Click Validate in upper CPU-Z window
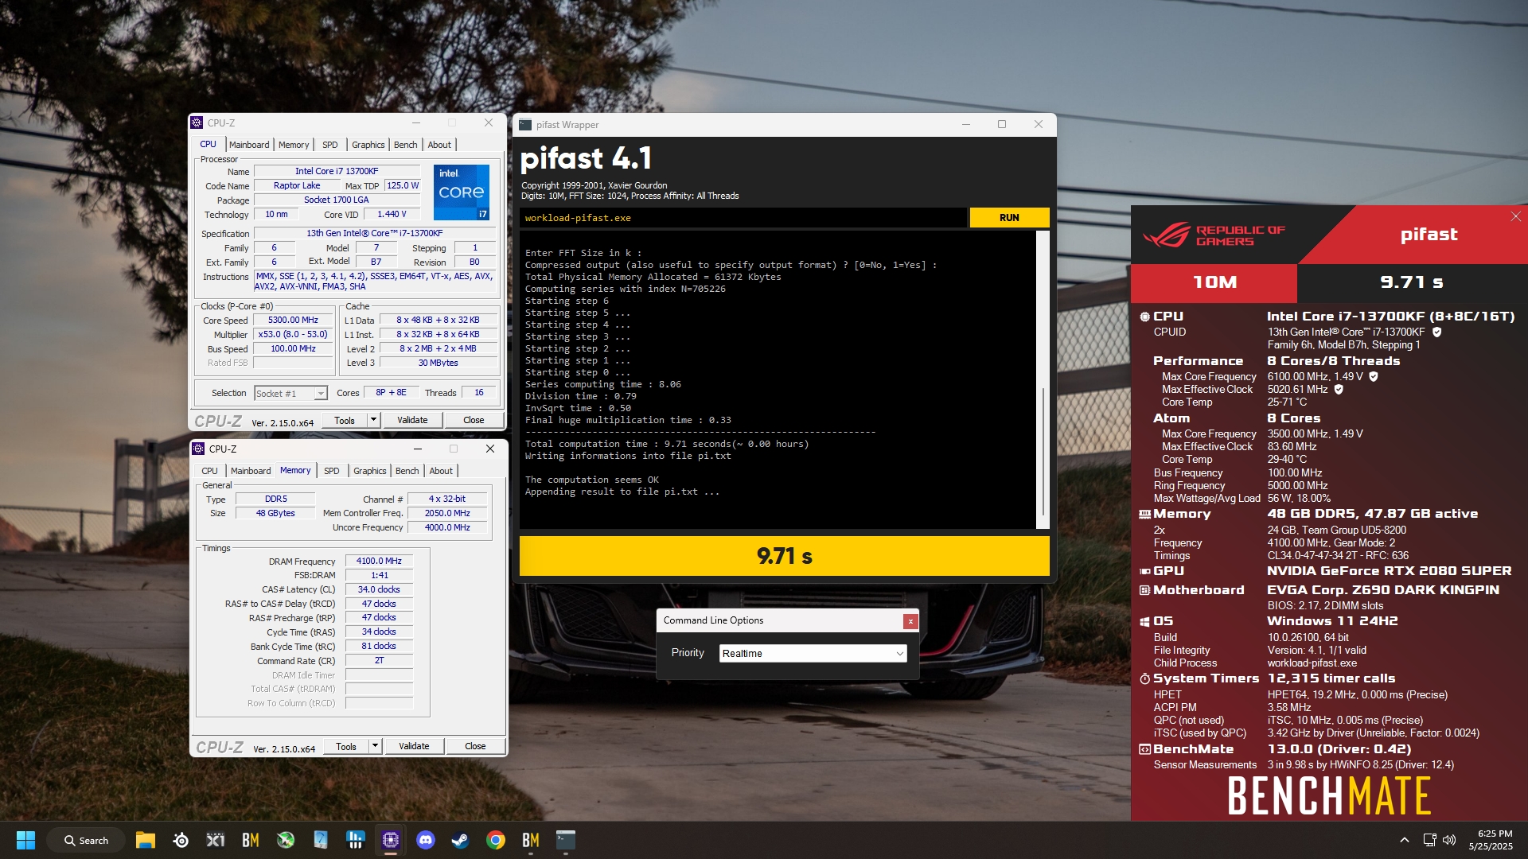The height and width of the screenshot is (859, 1528). [x=412, y=420]
